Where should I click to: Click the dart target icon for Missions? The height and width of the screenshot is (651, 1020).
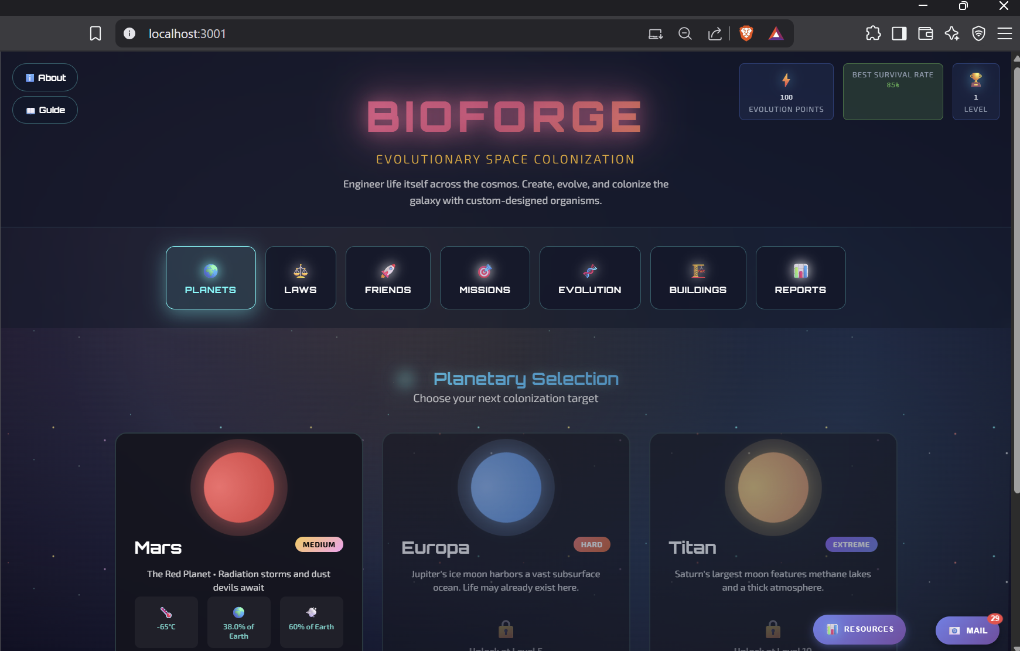coord(485,271)
